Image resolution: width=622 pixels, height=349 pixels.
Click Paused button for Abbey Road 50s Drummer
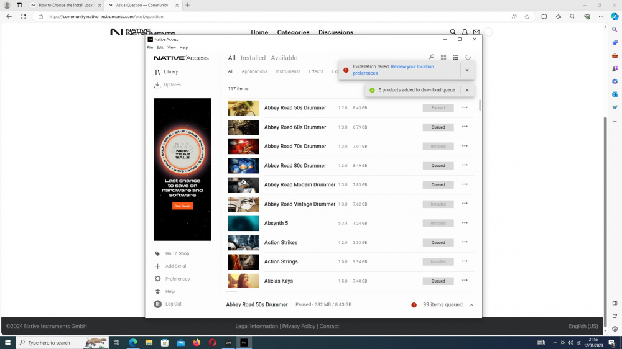438,108
